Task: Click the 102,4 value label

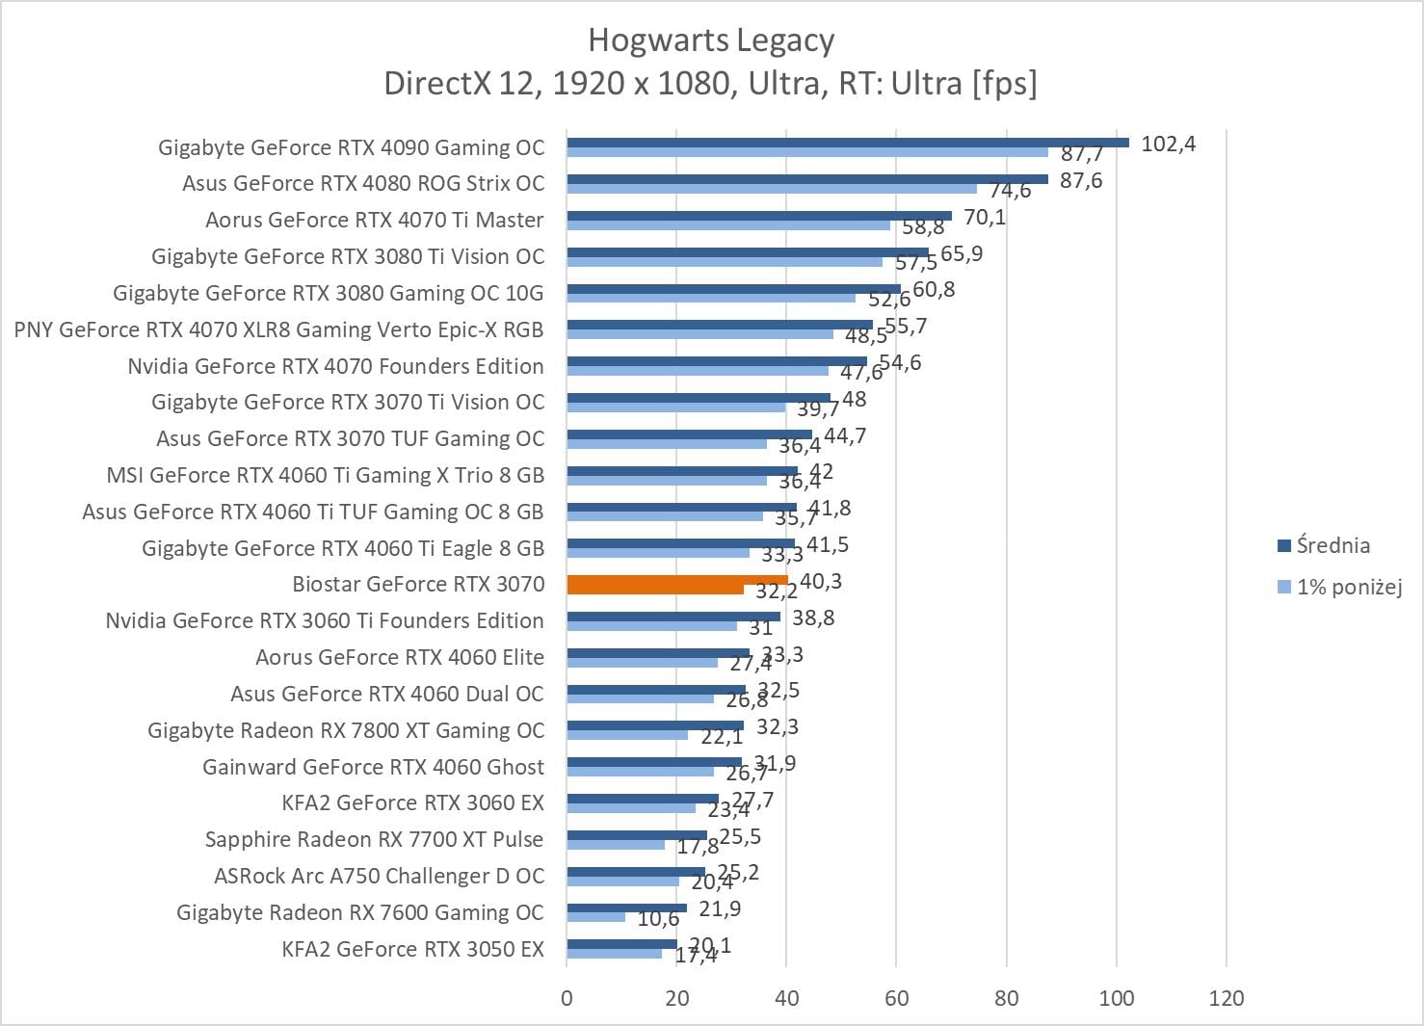Action: pos(1168,145)
